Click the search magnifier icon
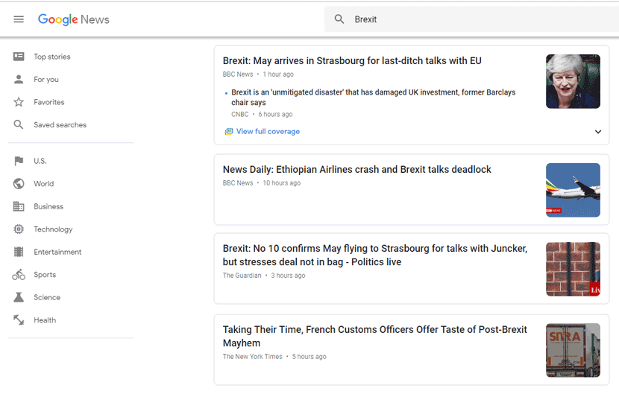 pyautogui.click(x=339, y=19)
